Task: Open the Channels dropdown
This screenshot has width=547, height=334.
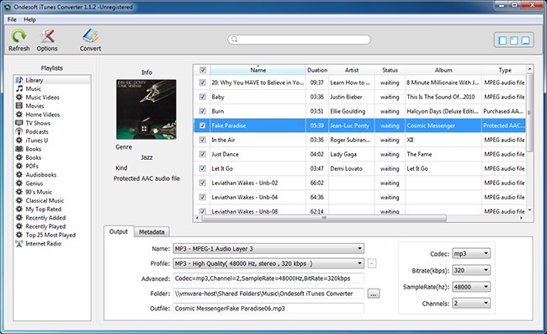Action: click(471, 303)
